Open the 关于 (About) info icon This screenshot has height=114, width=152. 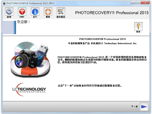[35, 12]
